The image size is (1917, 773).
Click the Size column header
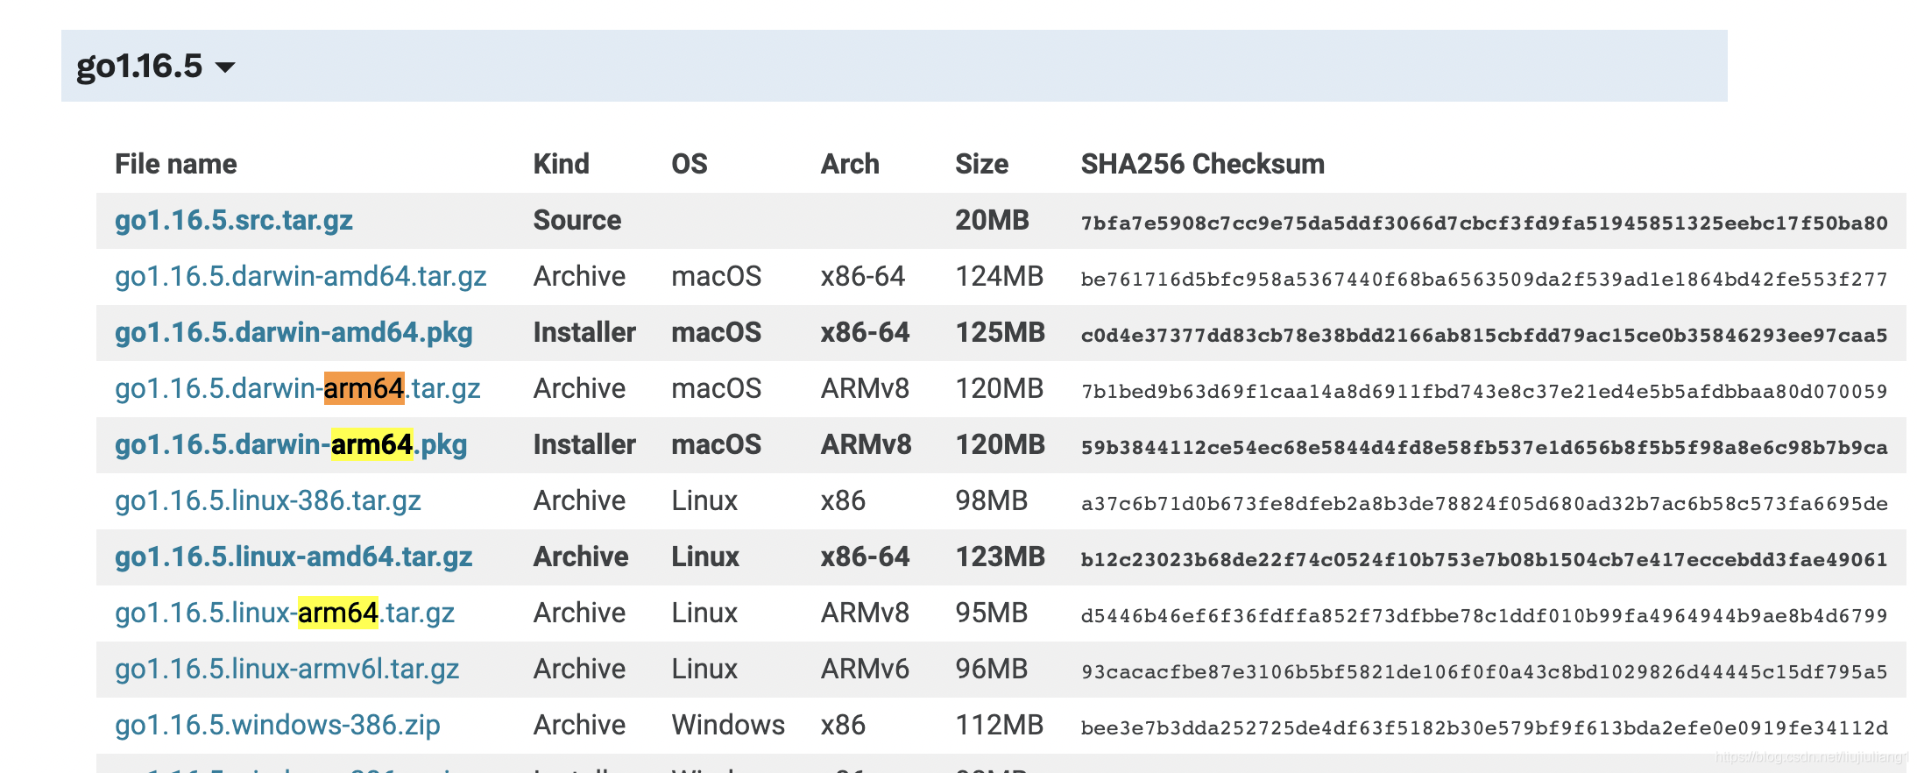point(981,164)
